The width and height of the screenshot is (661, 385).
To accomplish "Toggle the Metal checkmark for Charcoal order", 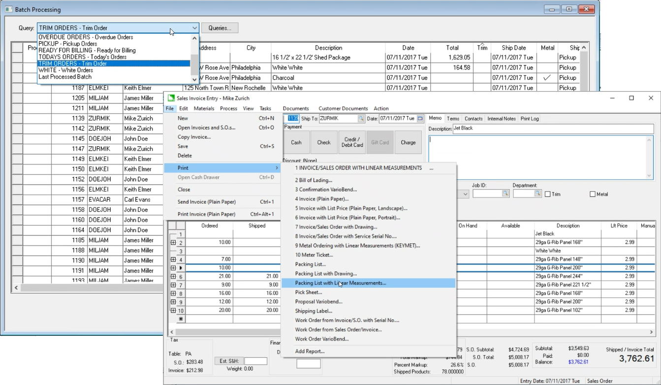I will (x=547, y=78).
